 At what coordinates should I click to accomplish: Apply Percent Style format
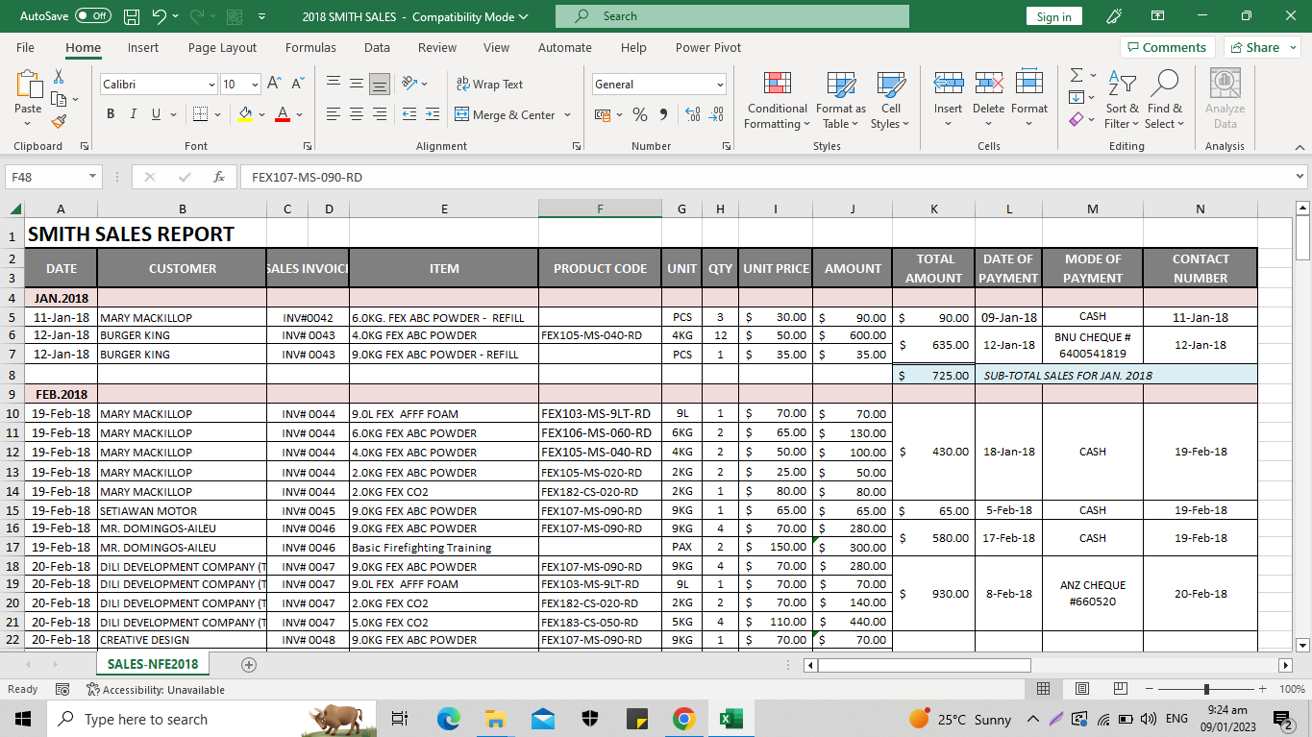tap(640, 114)
